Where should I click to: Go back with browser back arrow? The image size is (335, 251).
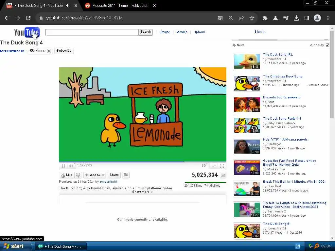click(x=7, y=18)
